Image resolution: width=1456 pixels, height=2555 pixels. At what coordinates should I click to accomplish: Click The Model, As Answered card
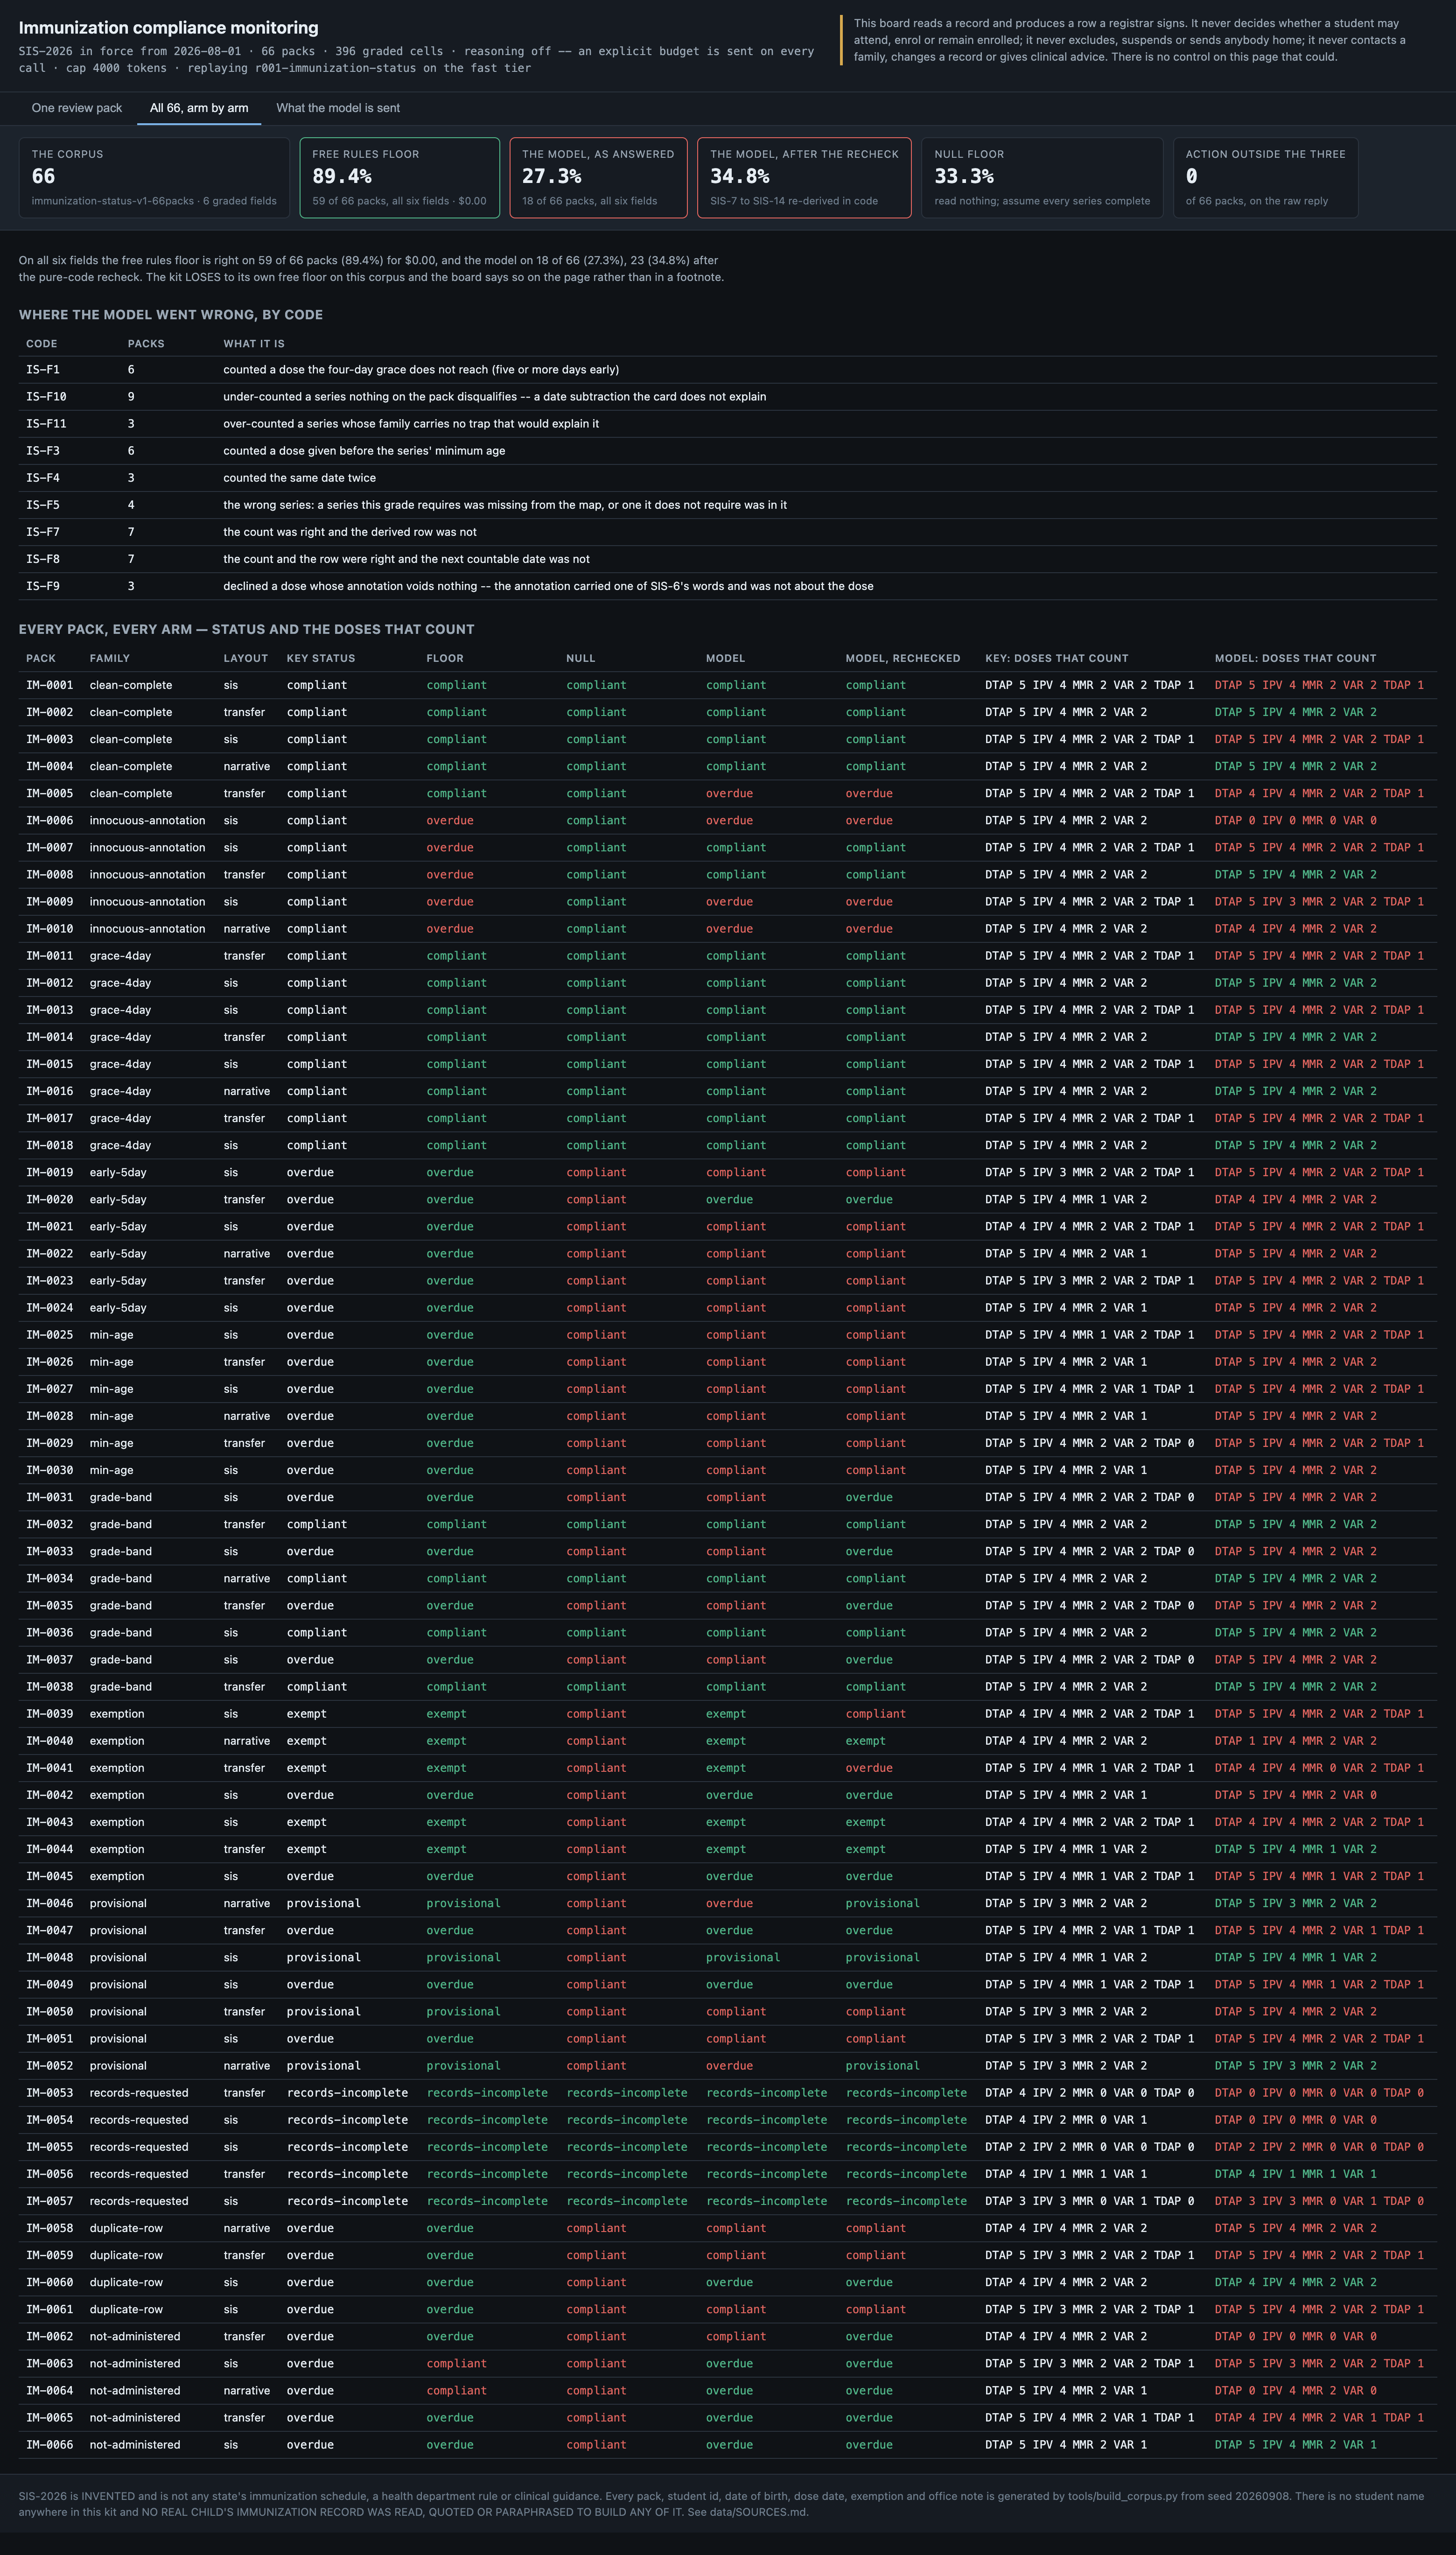pos(598,177)
